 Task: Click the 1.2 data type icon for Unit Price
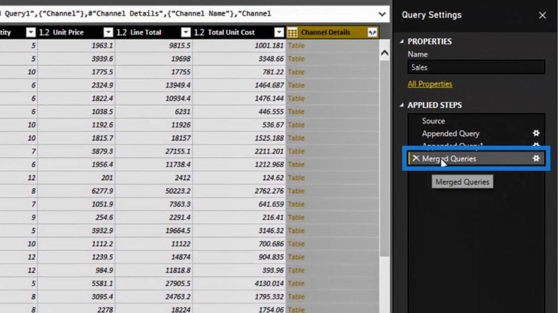(x=44, y=32)
